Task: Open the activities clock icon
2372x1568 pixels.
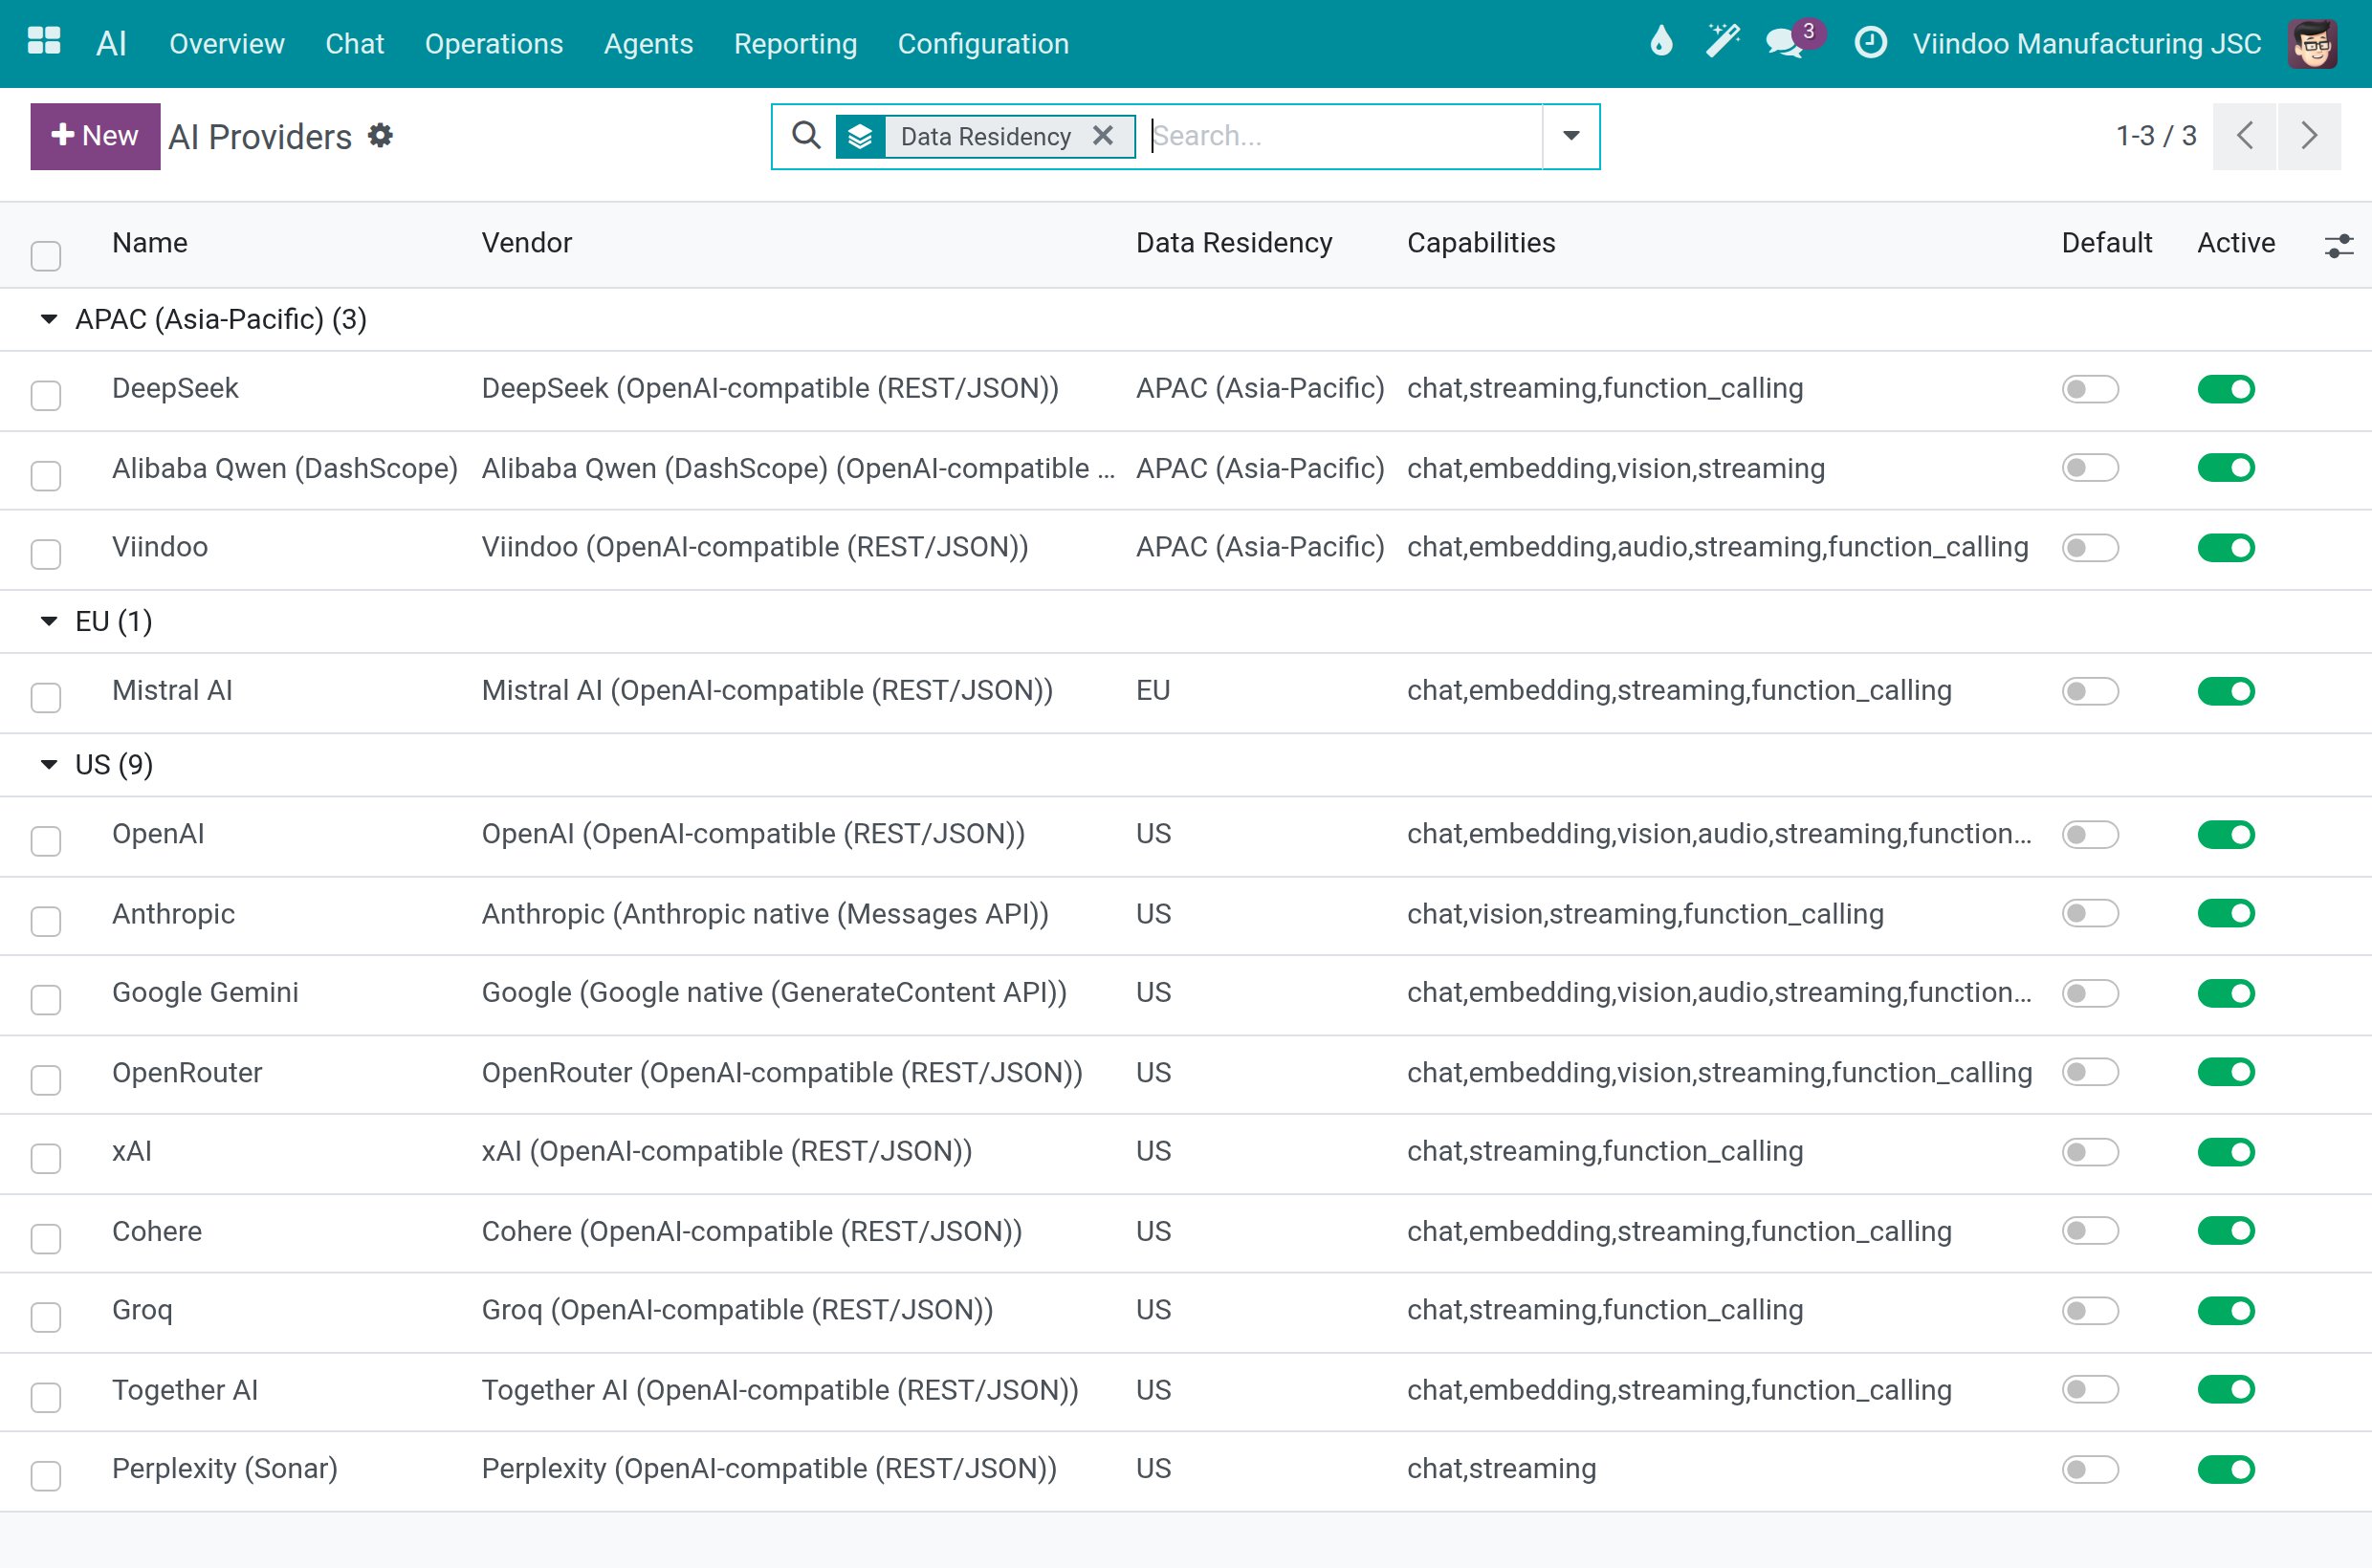Action: click(1870, 43)
